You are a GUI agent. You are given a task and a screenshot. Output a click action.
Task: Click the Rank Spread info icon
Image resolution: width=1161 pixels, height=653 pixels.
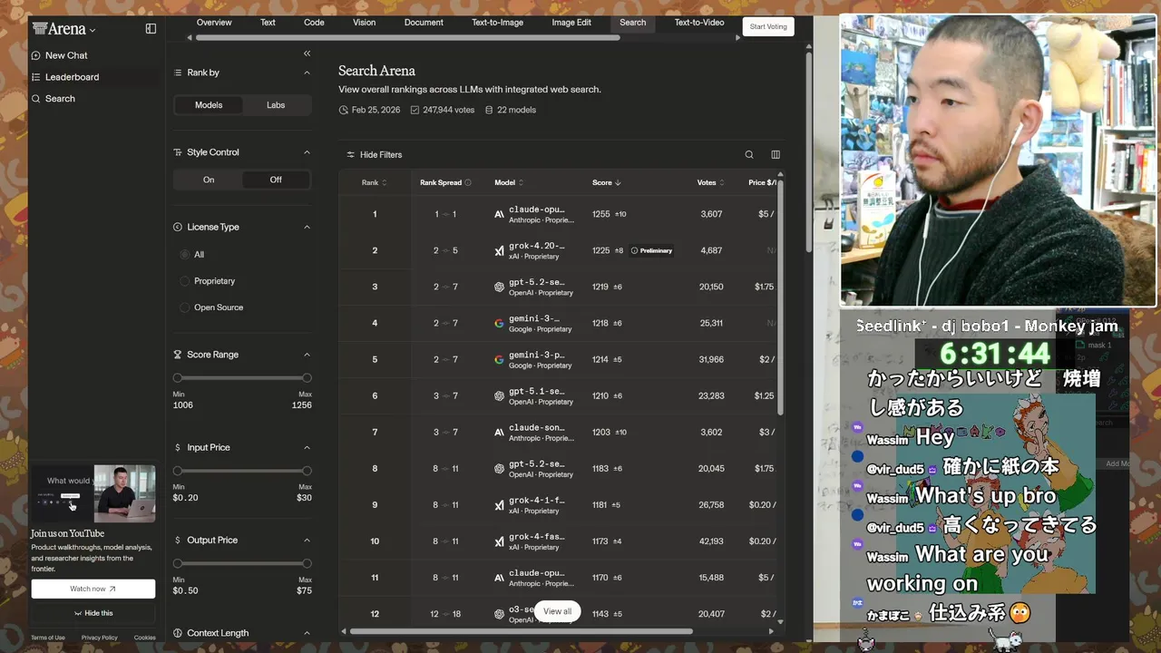click(x=468, y=183)
